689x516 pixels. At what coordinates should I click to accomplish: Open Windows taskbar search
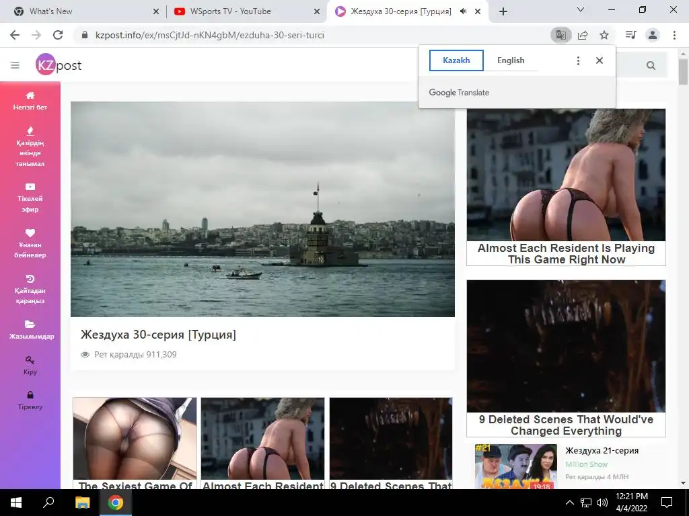click(x=48, y=503)
